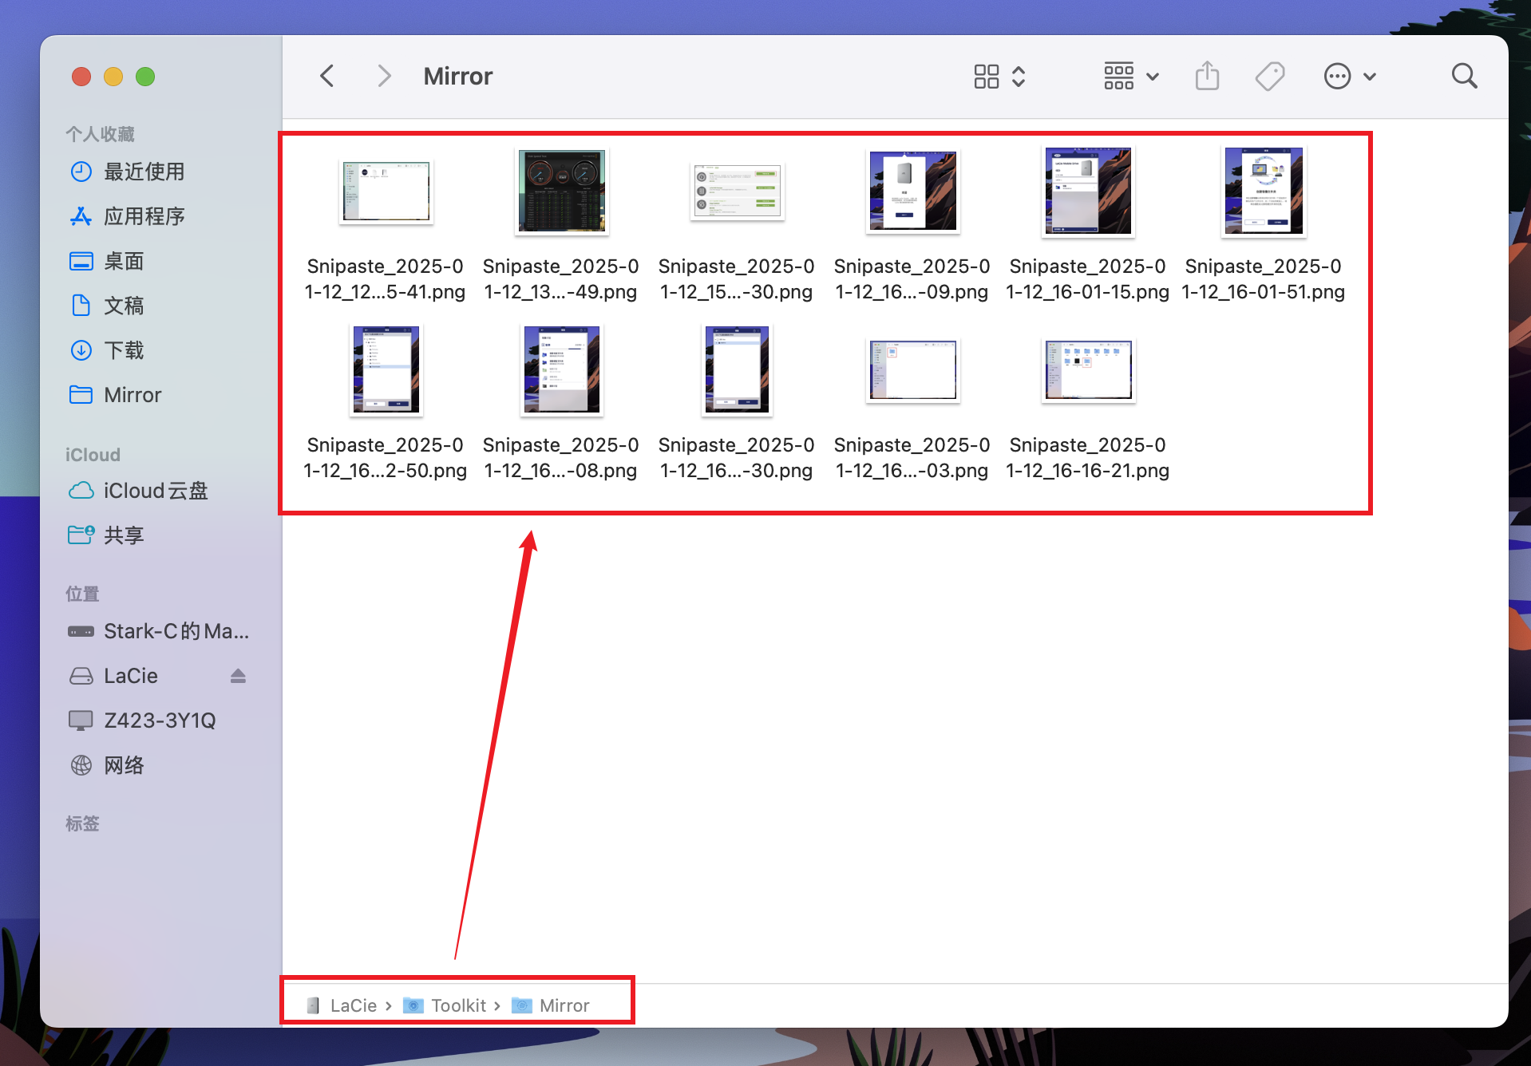Click the 共享 shared folder icon
This screenshot has height=1066, width=1531.
tap(81, 535)
